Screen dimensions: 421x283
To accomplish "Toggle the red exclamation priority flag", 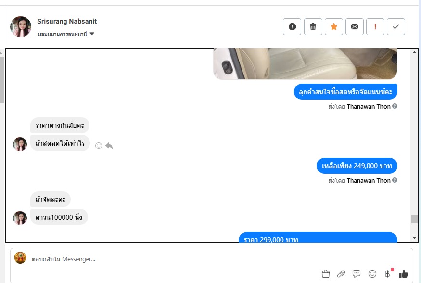I will pos(375,26).
